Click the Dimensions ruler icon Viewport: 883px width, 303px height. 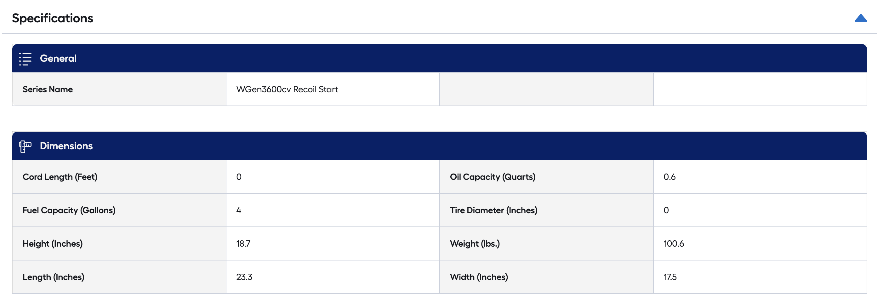(x=25, y=146)
